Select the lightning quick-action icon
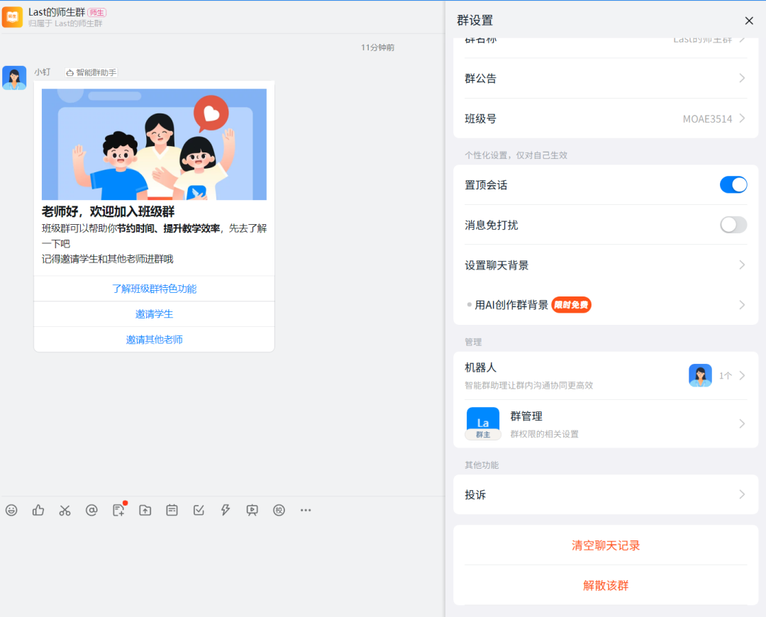Screen dimensions: 766x617 coord(226,510)
